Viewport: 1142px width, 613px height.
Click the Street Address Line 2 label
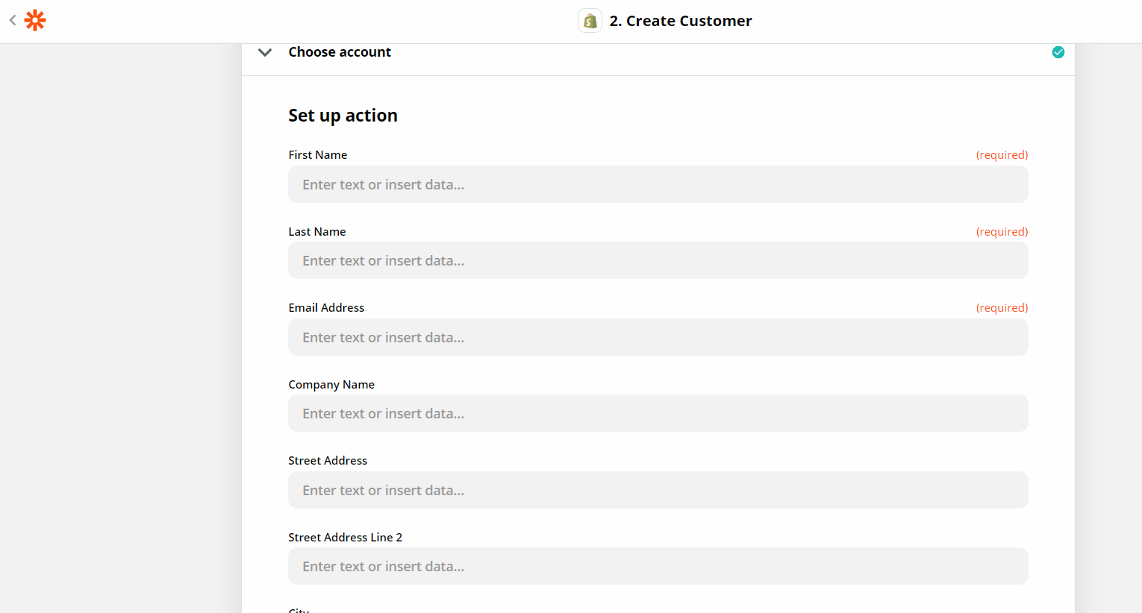(345, 538)
